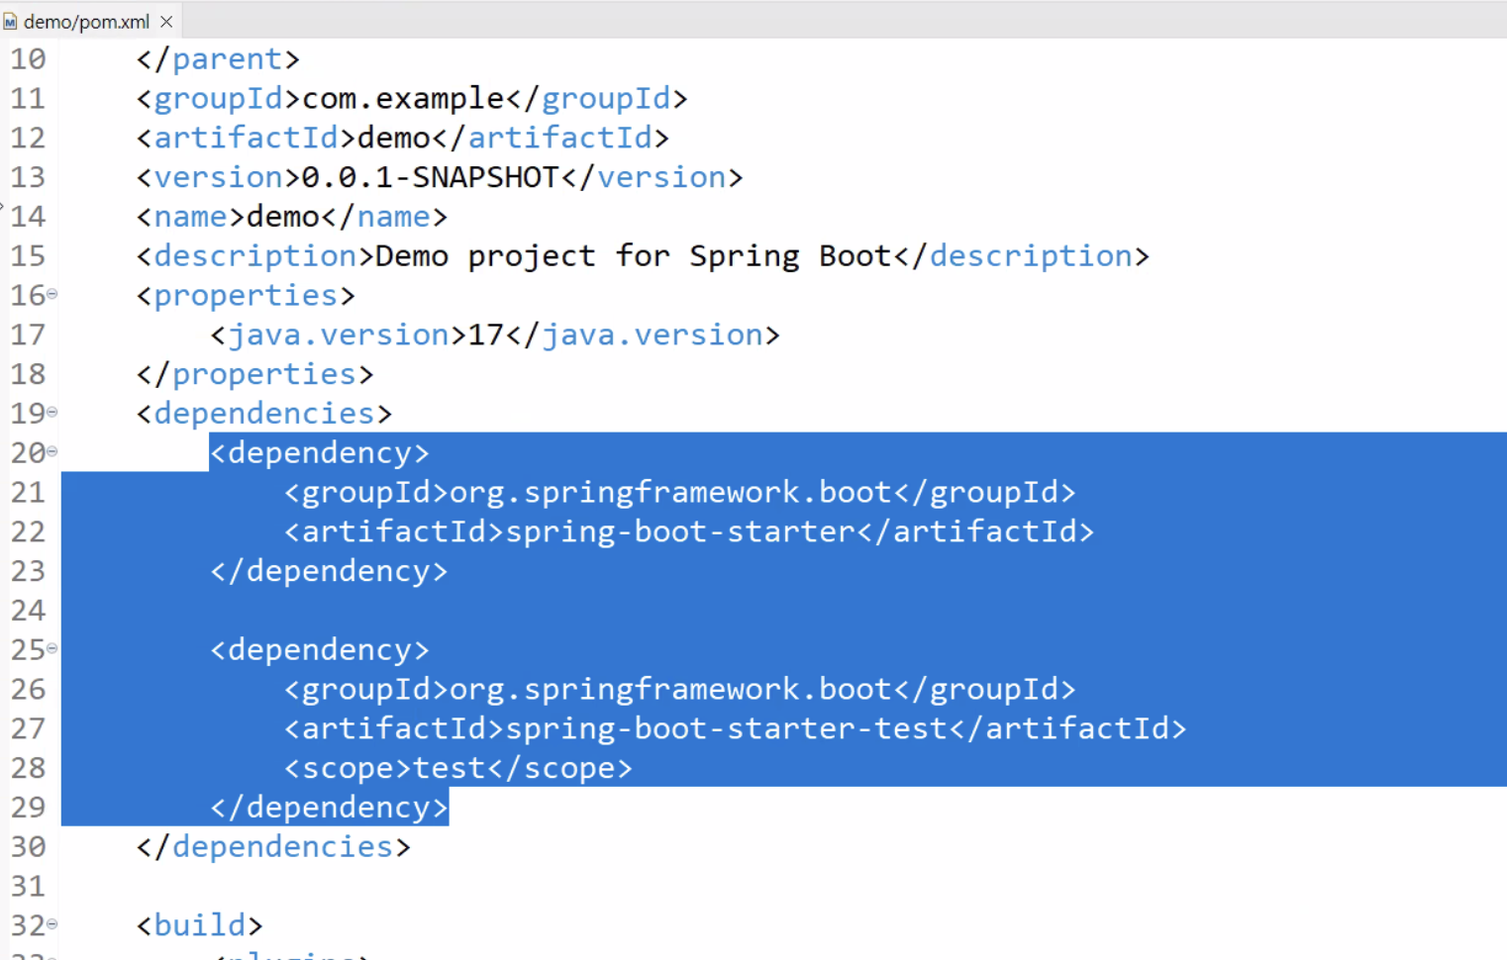Click 'Demo project for Spring Boot' description text
The image size is (1507, 960).
634,256
